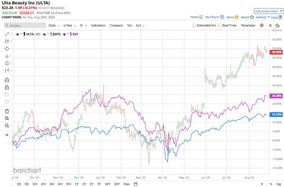Select the price range measure tool

point(7,70)
